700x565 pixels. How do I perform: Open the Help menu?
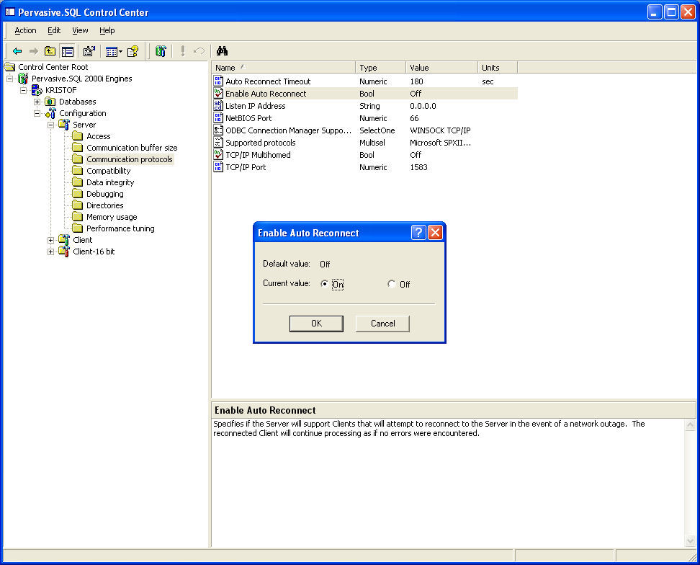click(107, 30)
